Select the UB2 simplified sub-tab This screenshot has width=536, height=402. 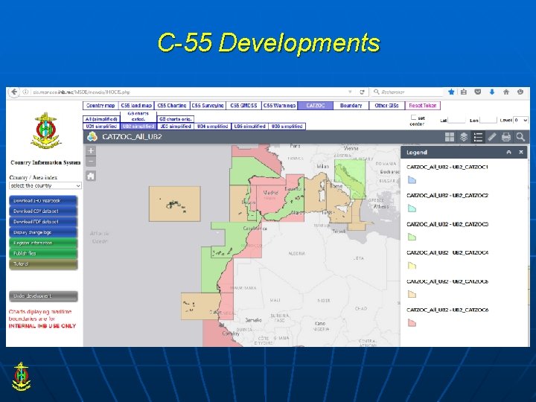tap(138, 127)
